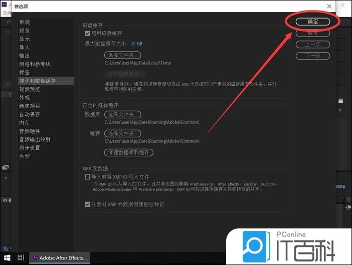
Task: Select 媒体和磁盘缓存 category
Action: 46,81
